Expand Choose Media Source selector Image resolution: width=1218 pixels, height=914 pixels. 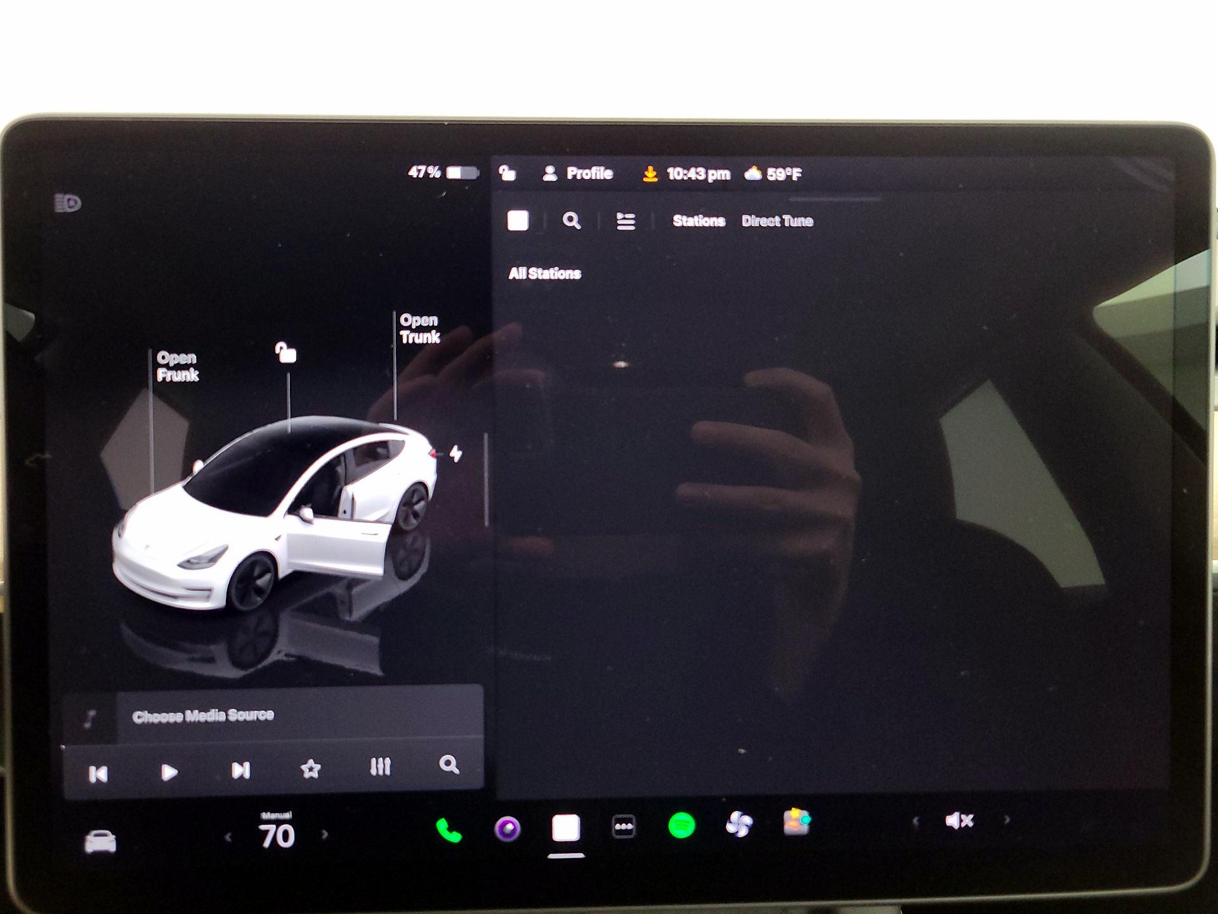[203, 714]
